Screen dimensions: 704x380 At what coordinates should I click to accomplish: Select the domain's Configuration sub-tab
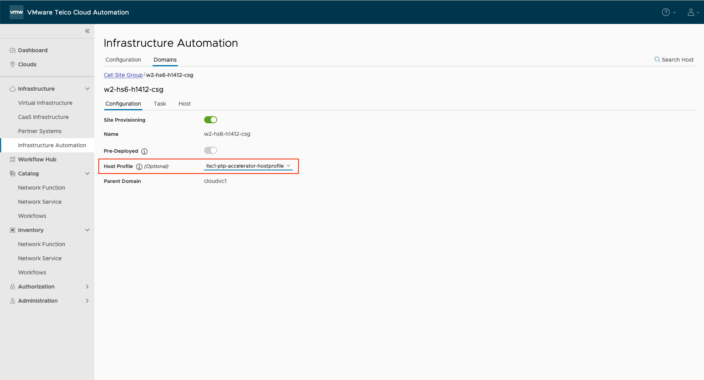coord(123,104)
